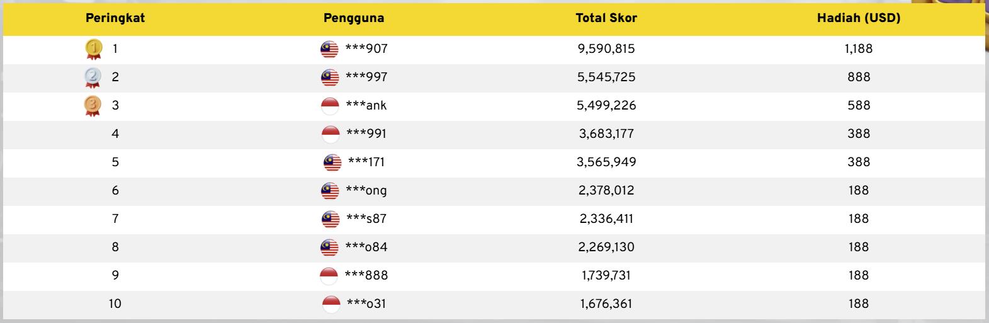Screen dimensions: 989x323
Task: Click the flag icon next to ***991
Action: coord(331,134)
